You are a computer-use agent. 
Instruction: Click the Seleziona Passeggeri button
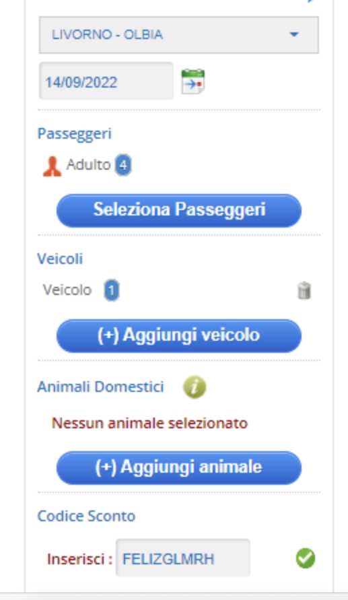(x=179, y=210)
